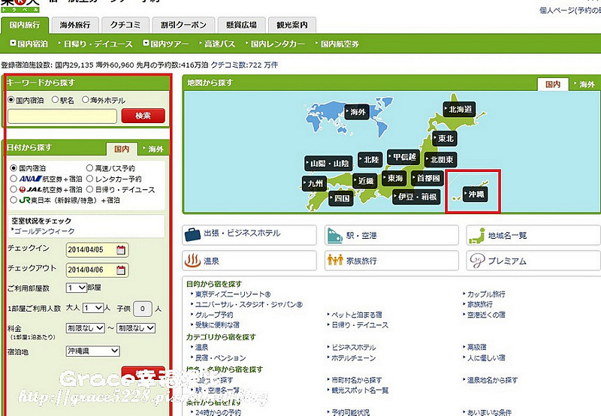Click the red 検索 button
Viewport: 601px width, 416px height.
click(143, 116)
